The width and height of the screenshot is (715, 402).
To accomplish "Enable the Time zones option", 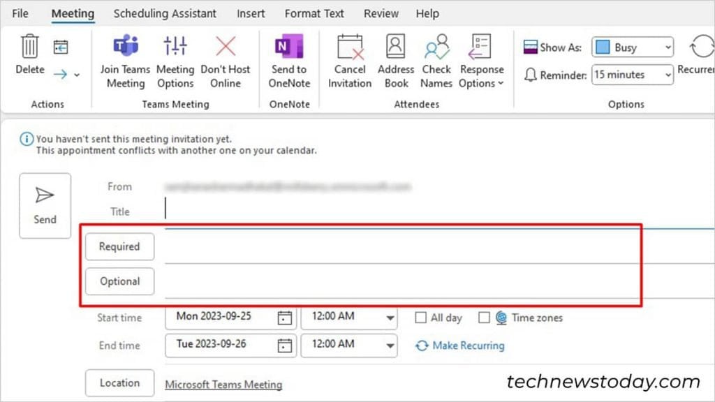I will pyautogui.click(x=485, y=318).
